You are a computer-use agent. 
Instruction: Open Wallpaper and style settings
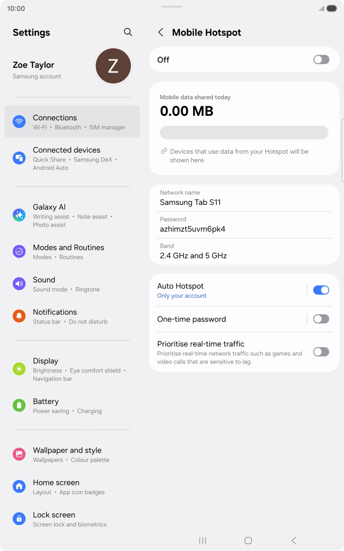[x=72, y=454]
